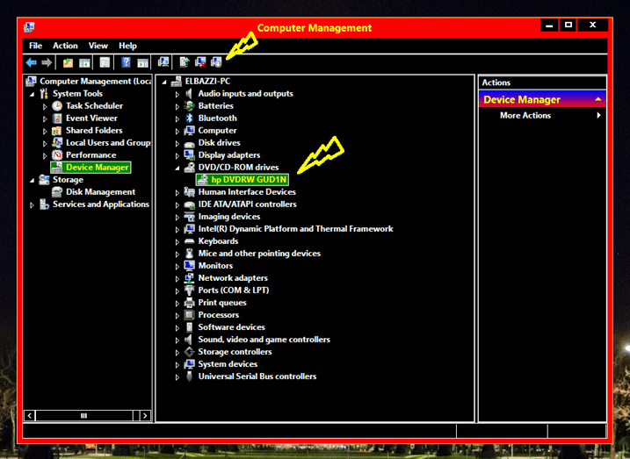630x459 pixels.
Task: Click left tree scrollbar left arrow
Action: 30,416
